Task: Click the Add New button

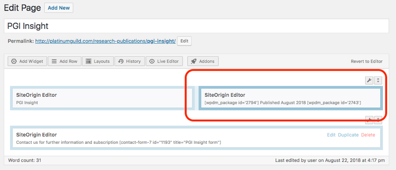Action: (59, 8)
